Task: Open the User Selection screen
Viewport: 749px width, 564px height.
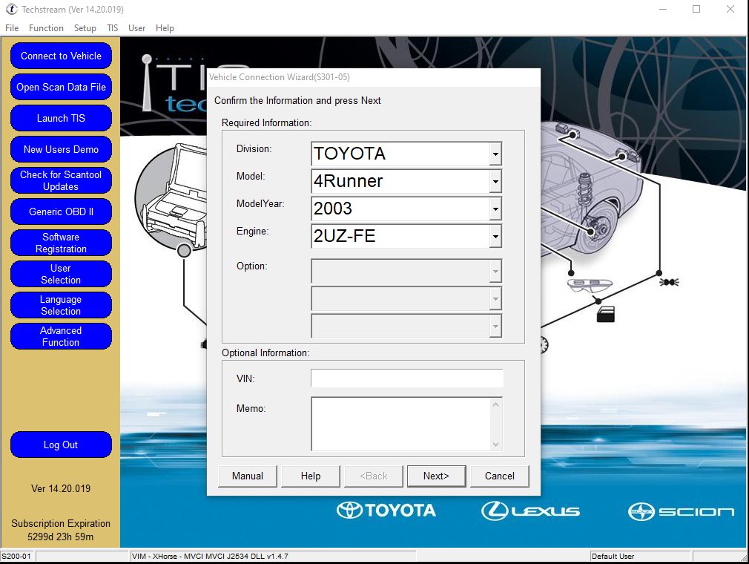Action: (x=61, y=274)
